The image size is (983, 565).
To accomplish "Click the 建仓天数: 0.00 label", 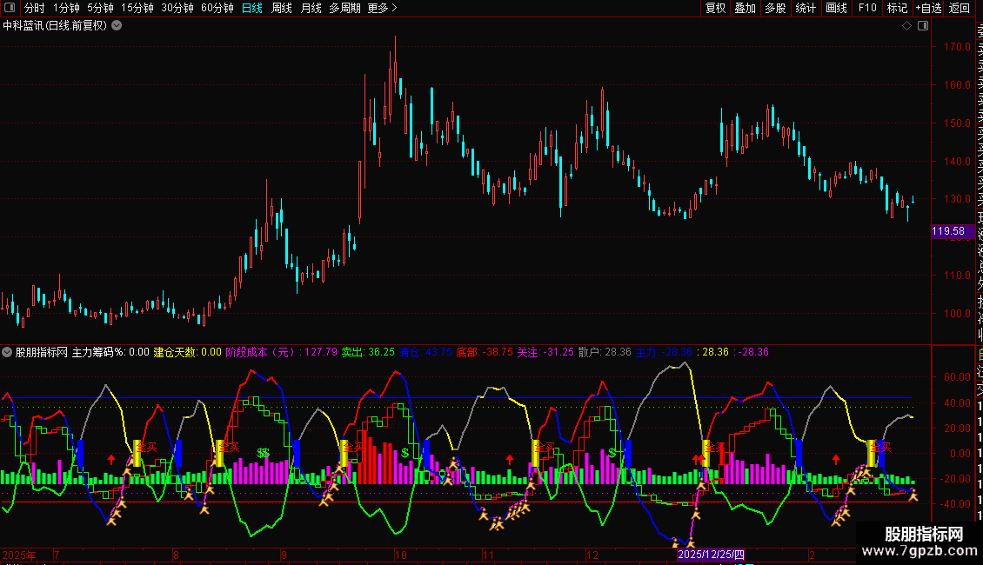I will (x=187, y=352).
